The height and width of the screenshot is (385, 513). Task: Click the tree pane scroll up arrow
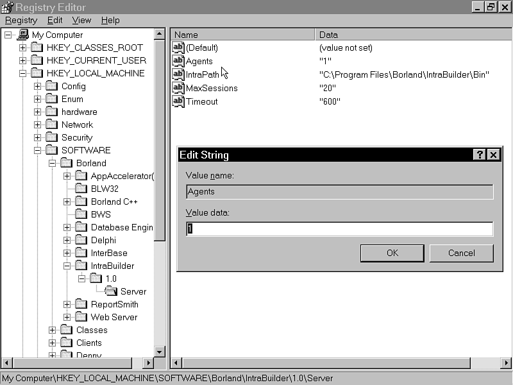click(159, 34)
